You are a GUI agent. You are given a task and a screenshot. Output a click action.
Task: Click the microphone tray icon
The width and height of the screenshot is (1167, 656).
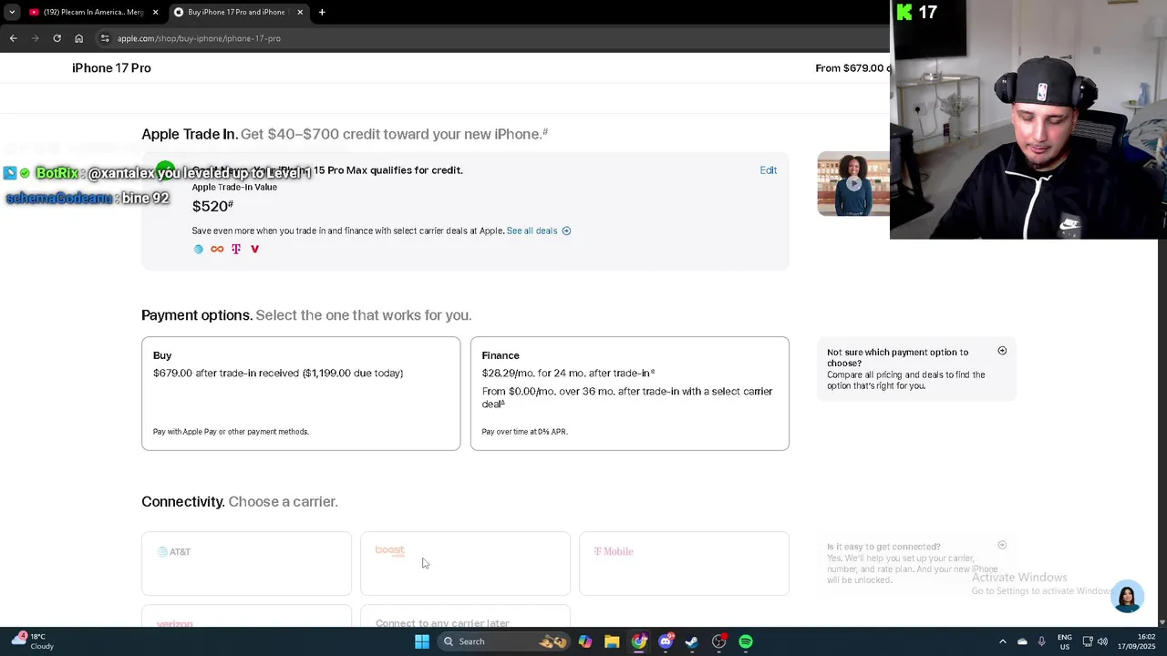pos(1041,641)
